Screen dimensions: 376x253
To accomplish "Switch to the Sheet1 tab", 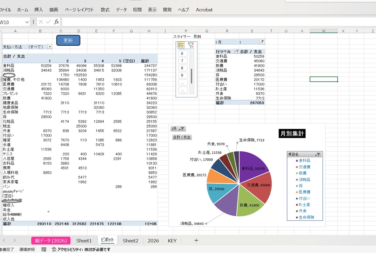I will [84, 241].
